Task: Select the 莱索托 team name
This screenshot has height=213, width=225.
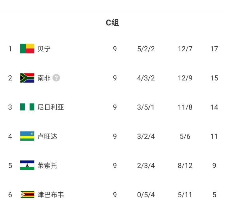Action: click(47, 165)
